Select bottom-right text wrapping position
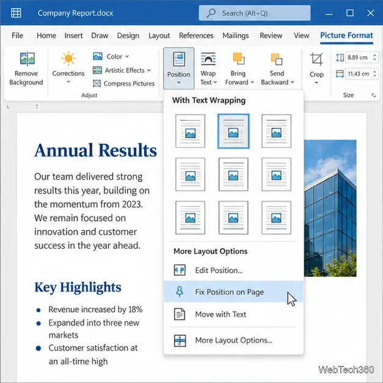383x383 pixels. click(x=277, y=217)
